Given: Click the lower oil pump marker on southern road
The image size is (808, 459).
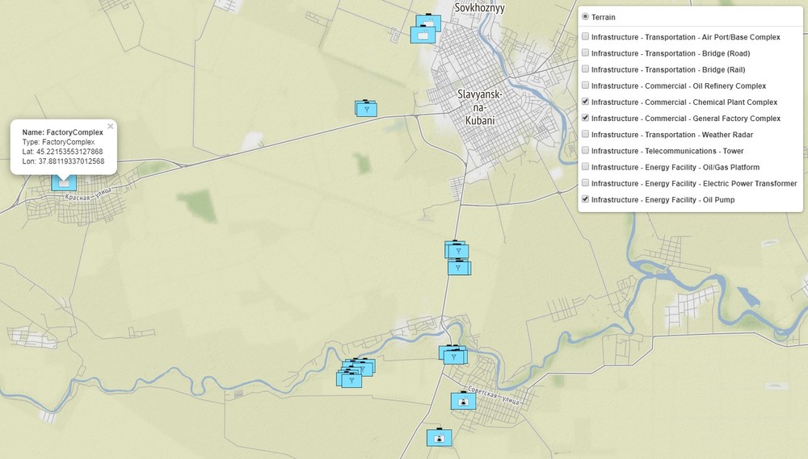Looking at the screenshot, I should point(458,268).
